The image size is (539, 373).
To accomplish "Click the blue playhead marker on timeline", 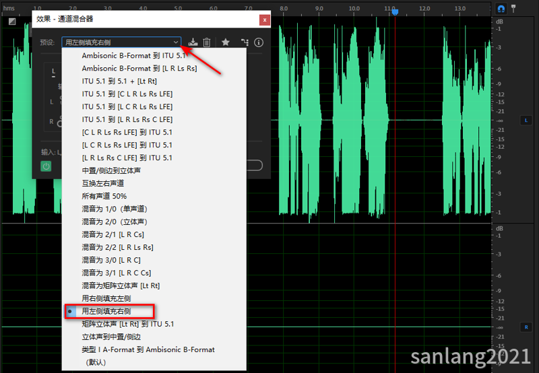I will 395,12.
